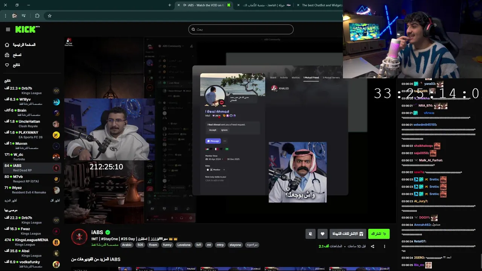Click the iABS channel avatar below video
This screenshot has height=271, width=482.
point(79,237)
